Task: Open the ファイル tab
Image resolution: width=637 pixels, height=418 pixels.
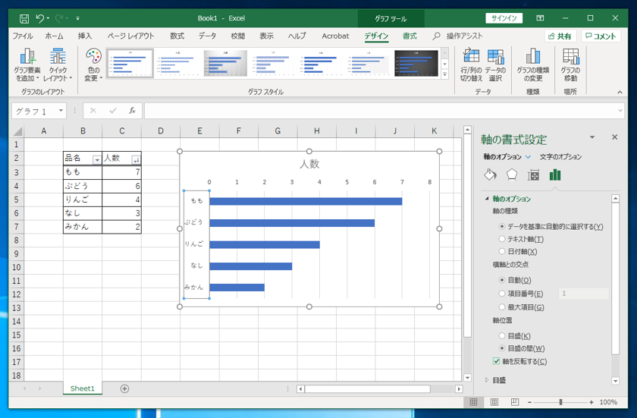Action: coord(23,36)
